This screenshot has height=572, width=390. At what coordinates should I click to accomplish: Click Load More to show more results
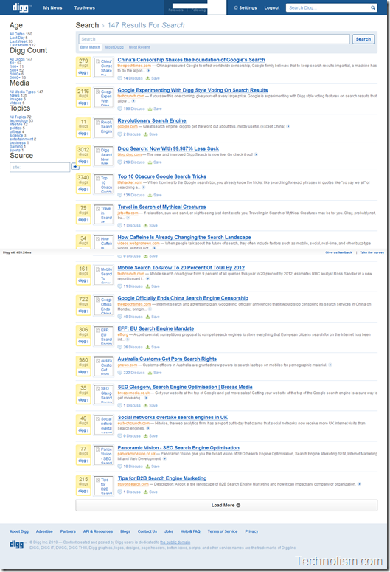click(x=226, y=506)
